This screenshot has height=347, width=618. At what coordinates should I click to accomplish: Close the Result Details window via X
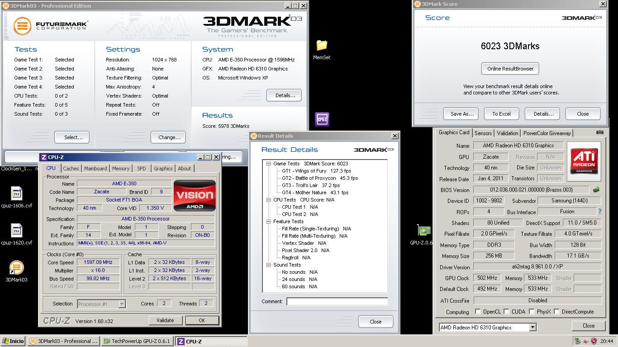point(395,136)
